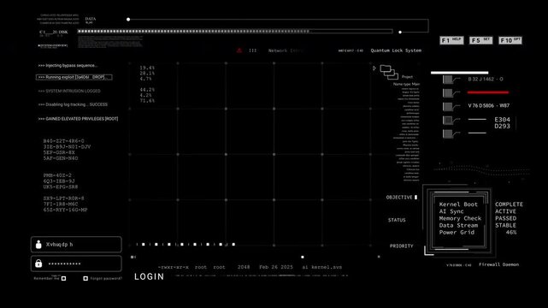Click the red warning triangle icon
The image size is (548, 308).
(239, 50)
